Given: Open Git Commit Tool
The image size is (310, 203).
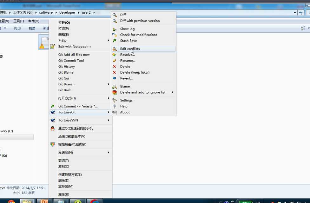Looking at the screenshot, I should pos(71,61).
